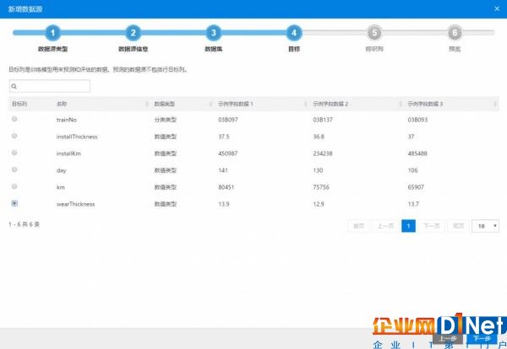
Task: Click the value 80451
Action: [x=226, y=187]
